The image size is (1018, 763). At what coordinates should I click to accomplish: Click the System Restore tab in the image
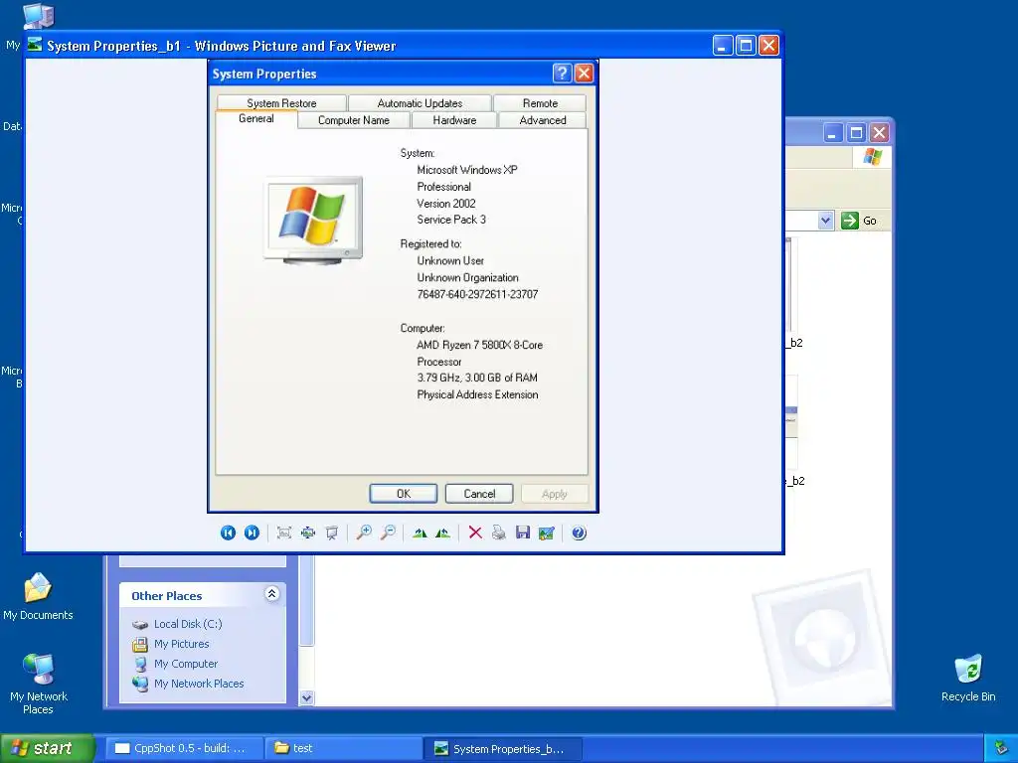click(x=281, y=103)
